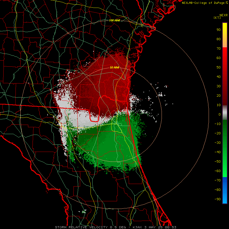
Task: Click the 90 value on velocity scale
Action: 219,30
